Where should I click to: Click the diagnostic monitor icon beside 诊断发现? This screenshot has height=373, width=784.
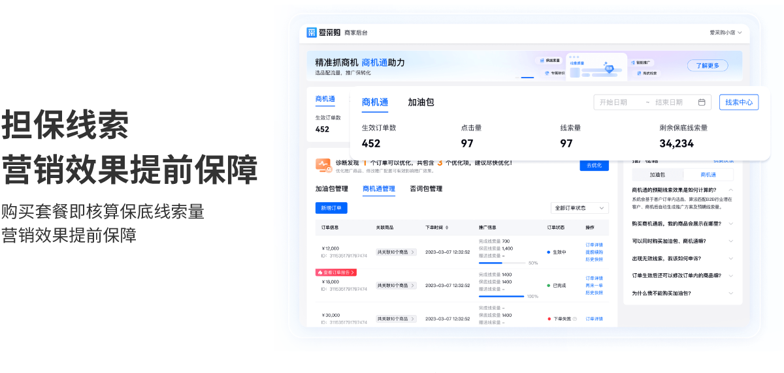[323, 165]
